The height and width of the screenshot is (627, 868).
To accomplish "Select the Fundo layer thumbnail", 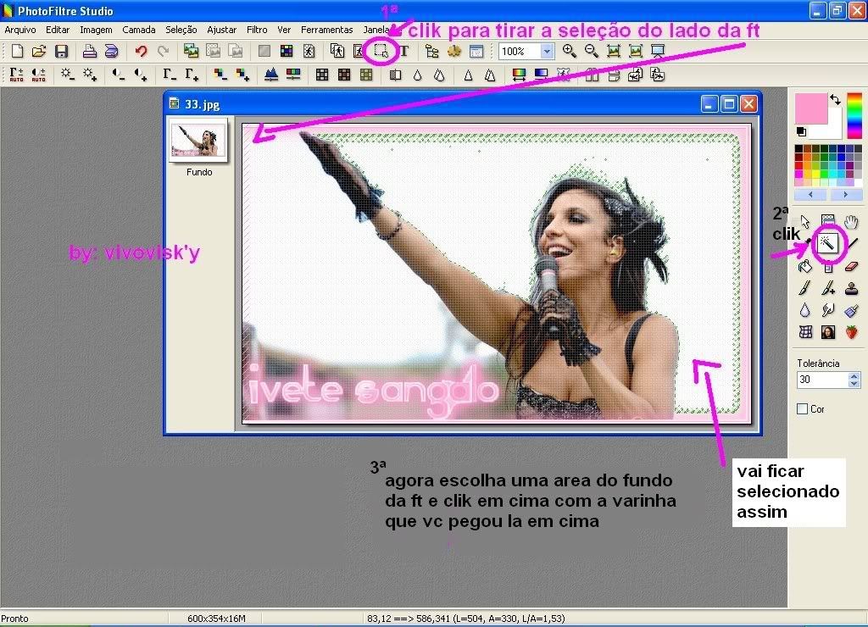I will [198, 141].
